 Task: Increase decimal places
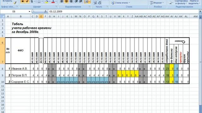(x=95, y=3)
